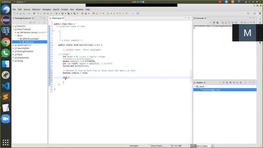Click the Debug bug icon in toolbar

click(57, 14)
